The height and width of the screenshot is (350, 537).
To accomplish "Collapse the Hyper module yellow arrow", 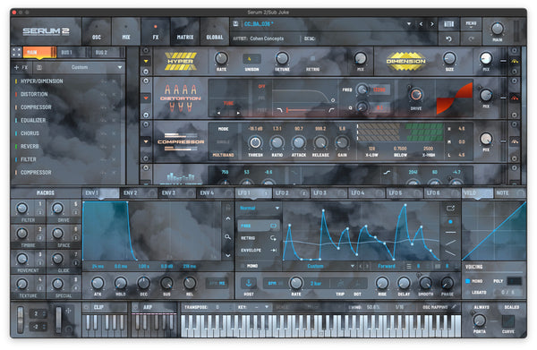I will coord(146,61).
